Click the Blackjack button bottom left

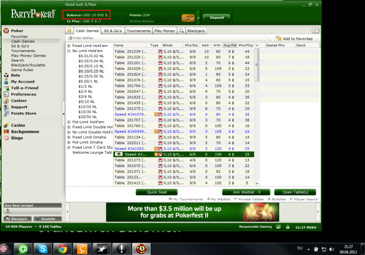coord(18,219)
